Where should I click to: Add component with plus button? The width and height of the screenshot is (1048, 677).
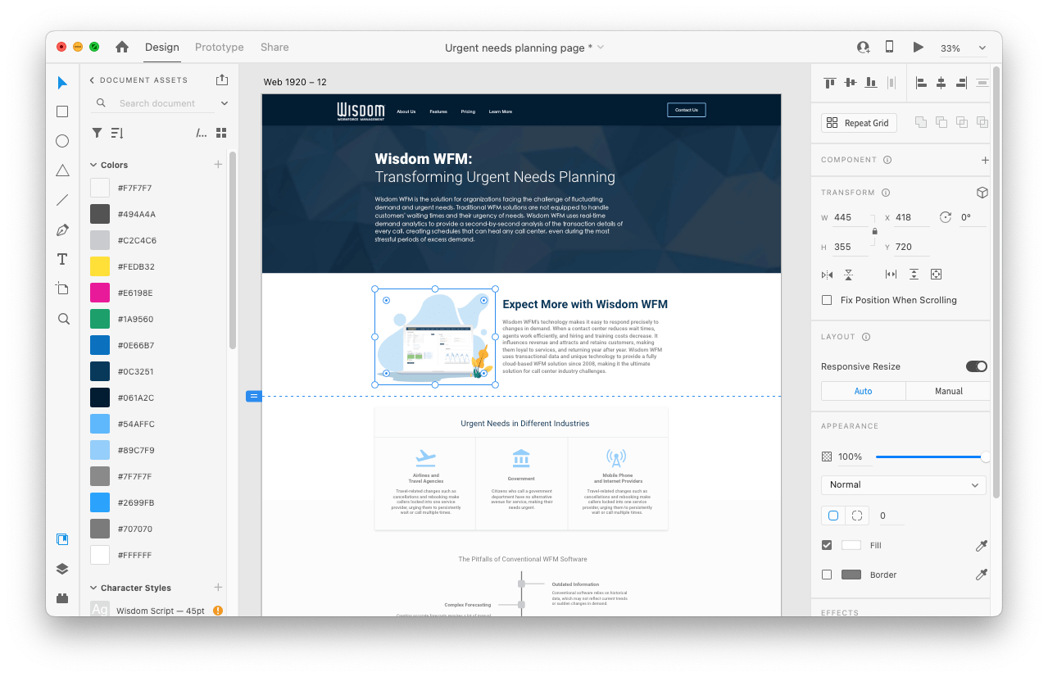point(985,160)
